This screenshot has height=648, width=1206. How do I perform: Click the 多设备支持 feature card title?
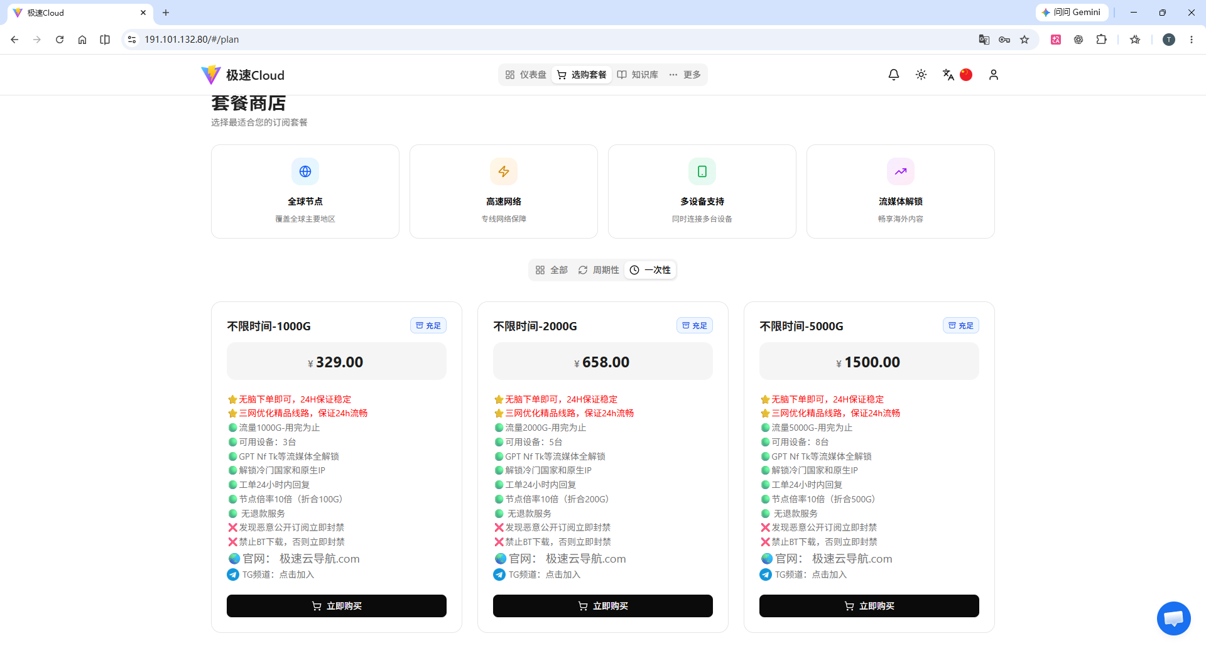coord(702,202)
